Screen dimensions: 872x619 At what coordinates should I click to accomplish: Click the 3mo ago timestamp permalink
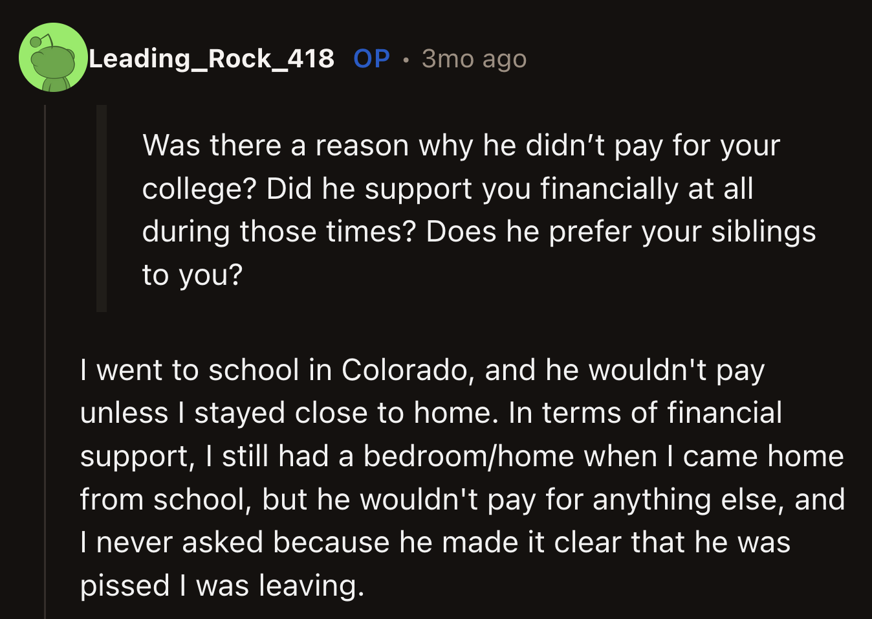(x=474, y=58)
